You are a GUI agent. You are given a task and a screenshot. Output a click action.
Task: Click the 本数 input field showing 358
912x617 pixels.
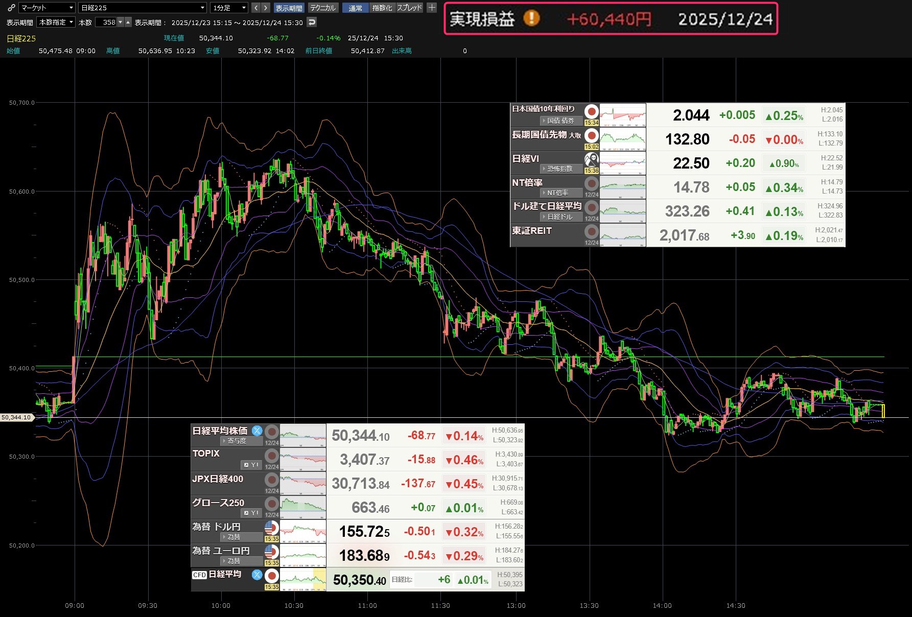(108, 22)
